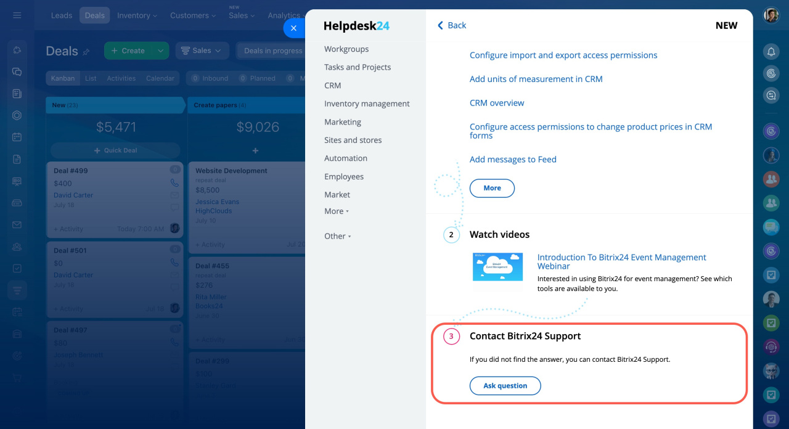Open CRM in the Helpdesk menu
789x429 pixels.
point(333,86)
